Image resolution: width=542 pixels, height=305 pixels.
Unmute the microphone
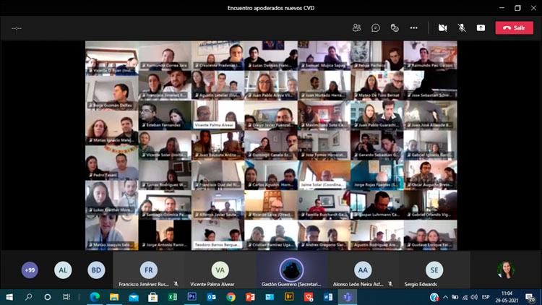[x=462, y=27]
